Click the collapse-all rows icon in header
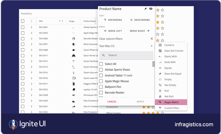221x134 pixels. (x=31, y=21)
